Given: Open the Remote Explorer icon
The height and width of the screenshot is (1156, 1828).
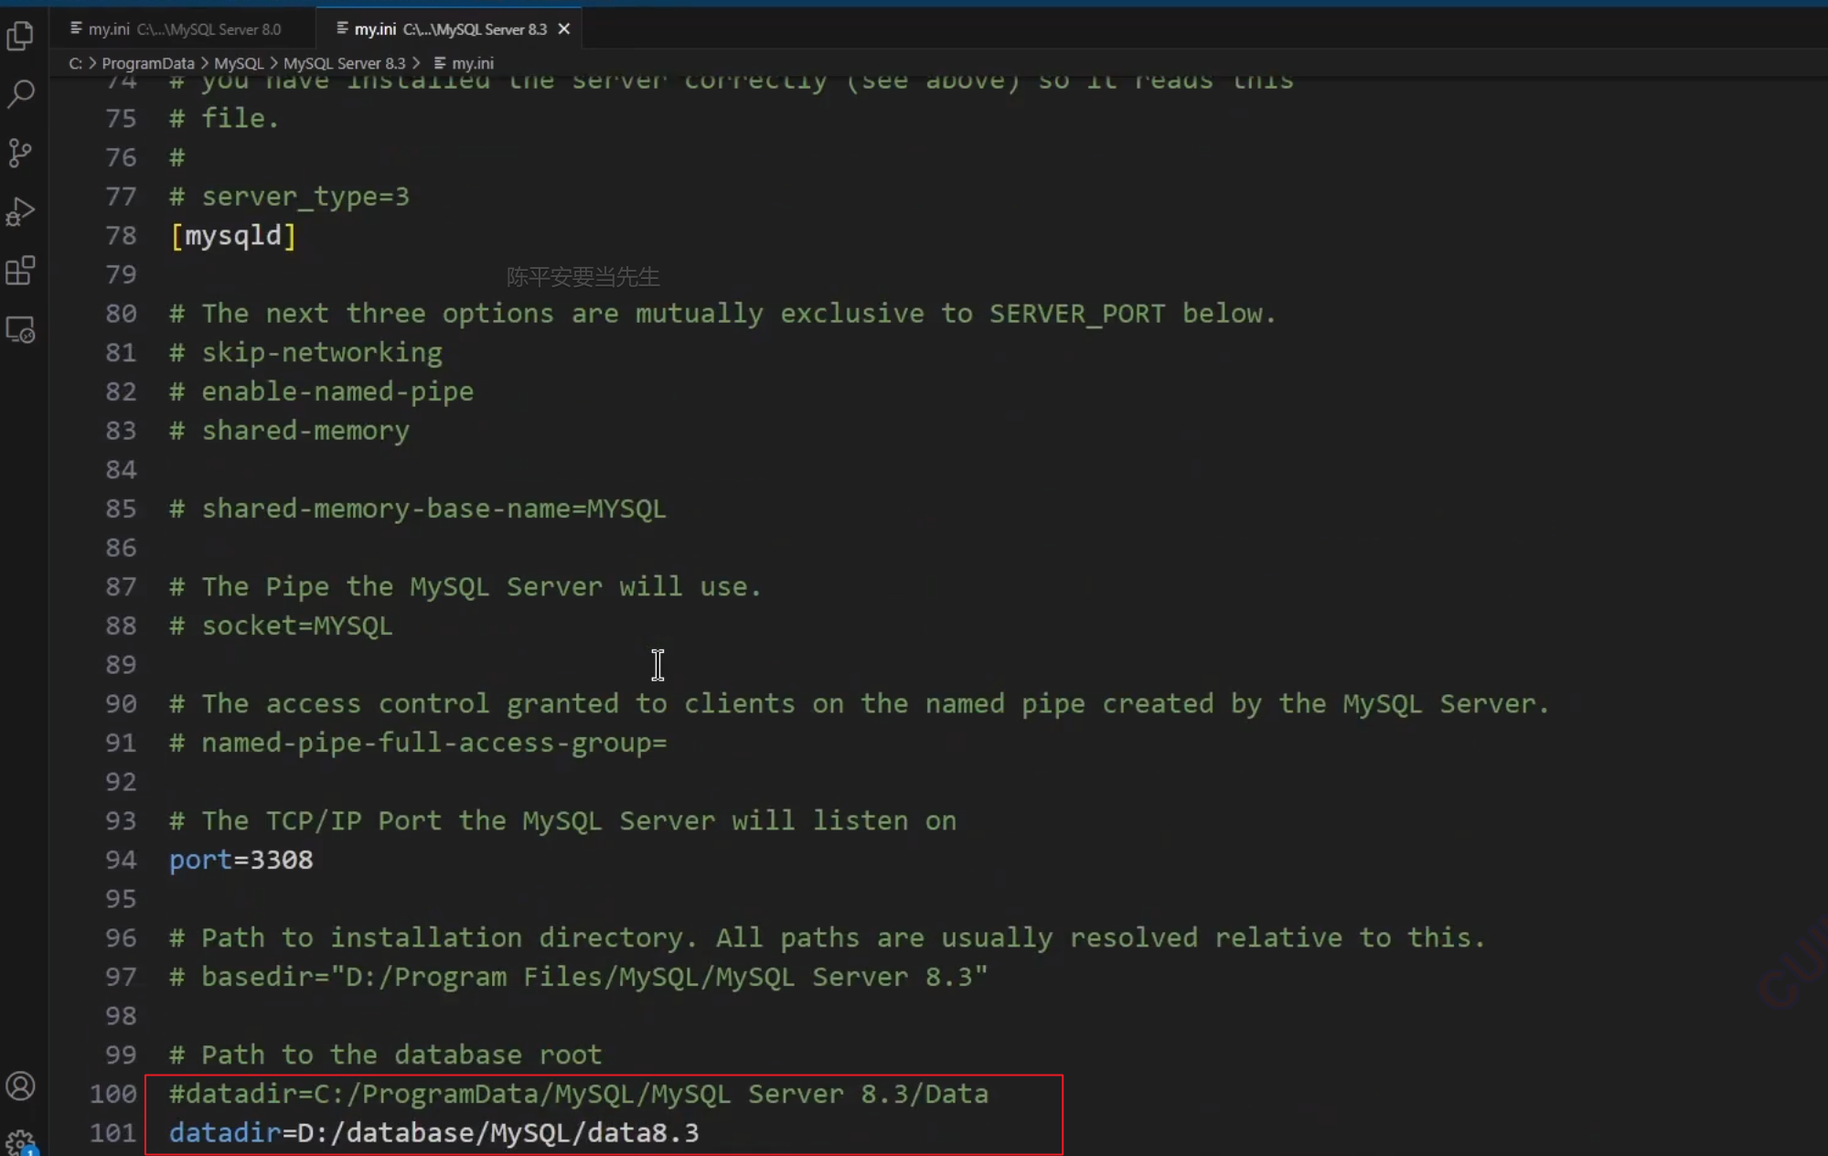Looking at the screenshot, I should [20, 329].
